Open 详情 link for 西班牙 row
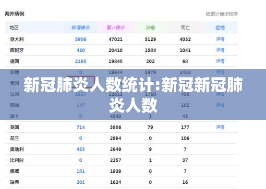Viewport: 266px width, 189px height. (x=220, y=50)
